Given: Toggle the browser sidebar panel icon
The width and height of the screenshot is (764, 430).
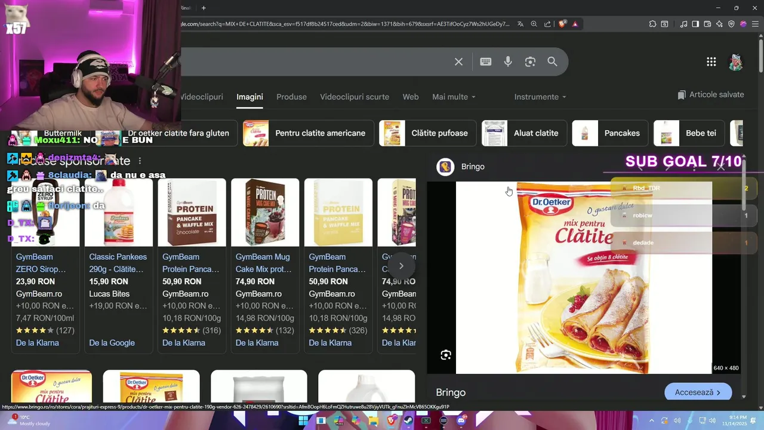Looking at the screenshot, I should [695, 24].
